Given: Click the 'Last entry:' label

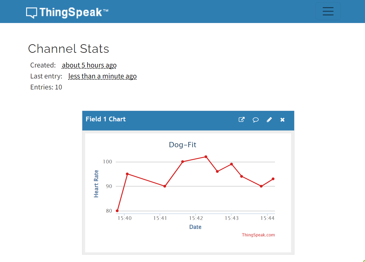Looking at the screenshot, I should pos(46,76).
